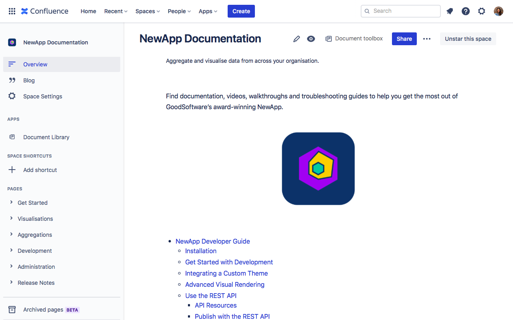Open the Recent dropdown menu

[116, 11]
